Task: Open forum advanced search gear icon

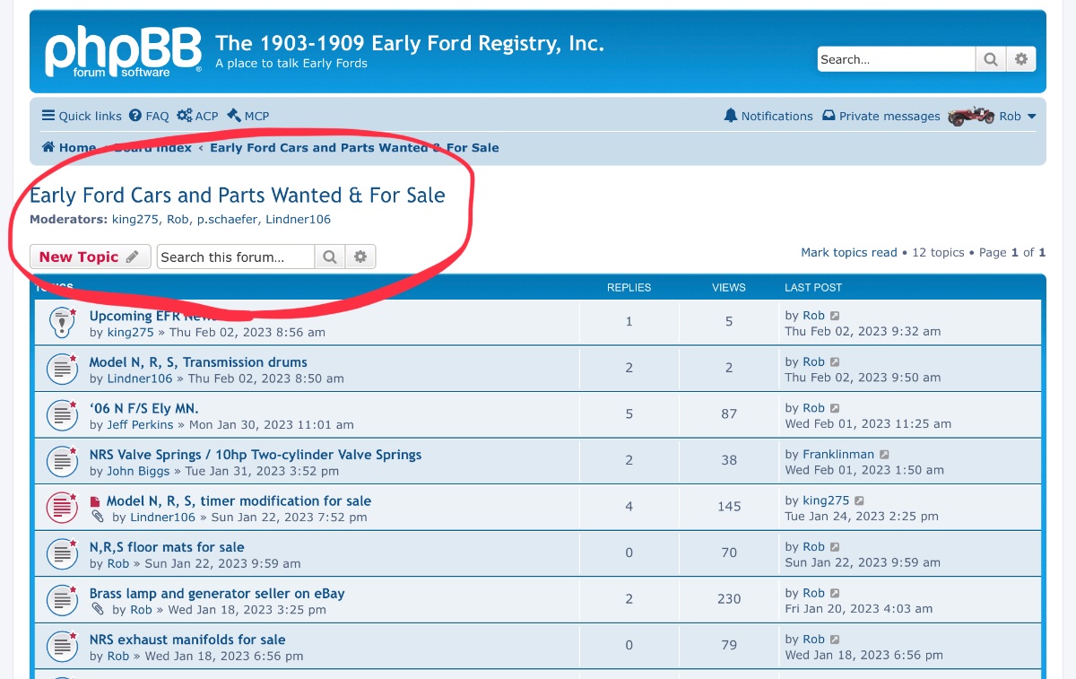Action: [360, 257]
